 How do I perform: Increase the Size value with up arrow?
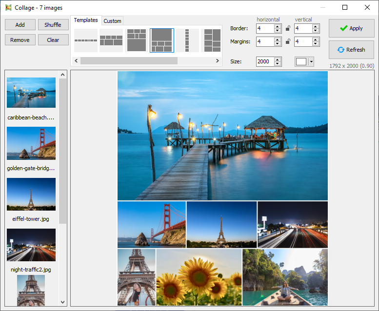[278, 59]
